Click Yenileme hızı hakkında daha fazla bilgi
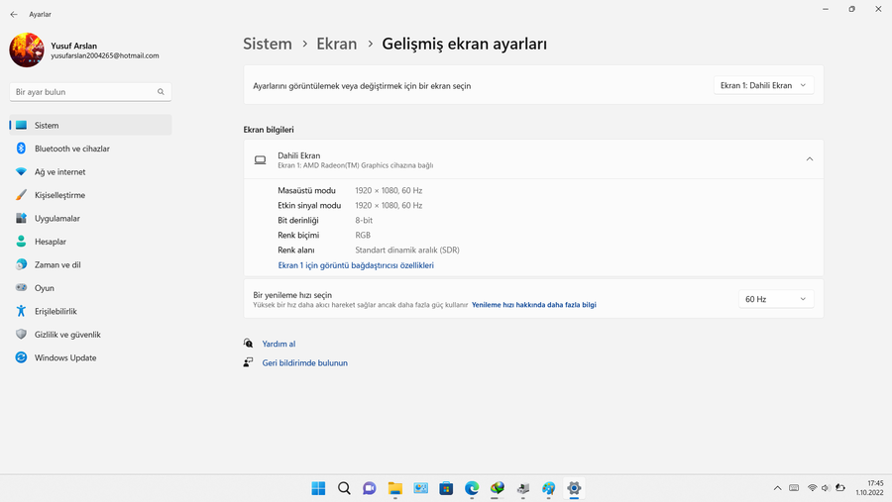Image resolution: width=892 pixels, height=502 pixels. [533, 305]
